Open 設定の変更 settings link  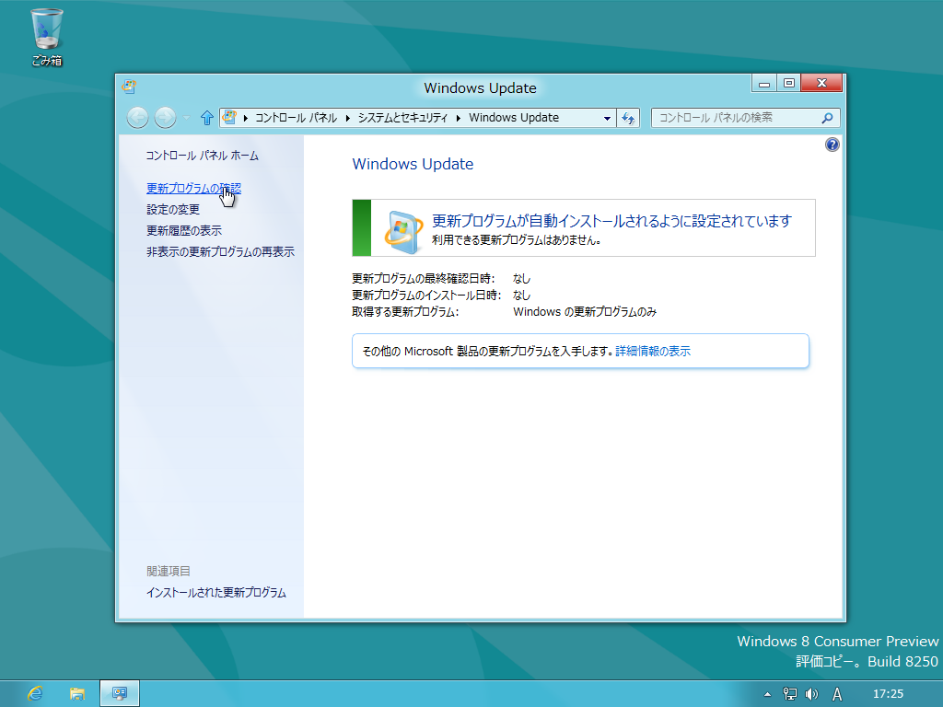(x=173, y=209)
